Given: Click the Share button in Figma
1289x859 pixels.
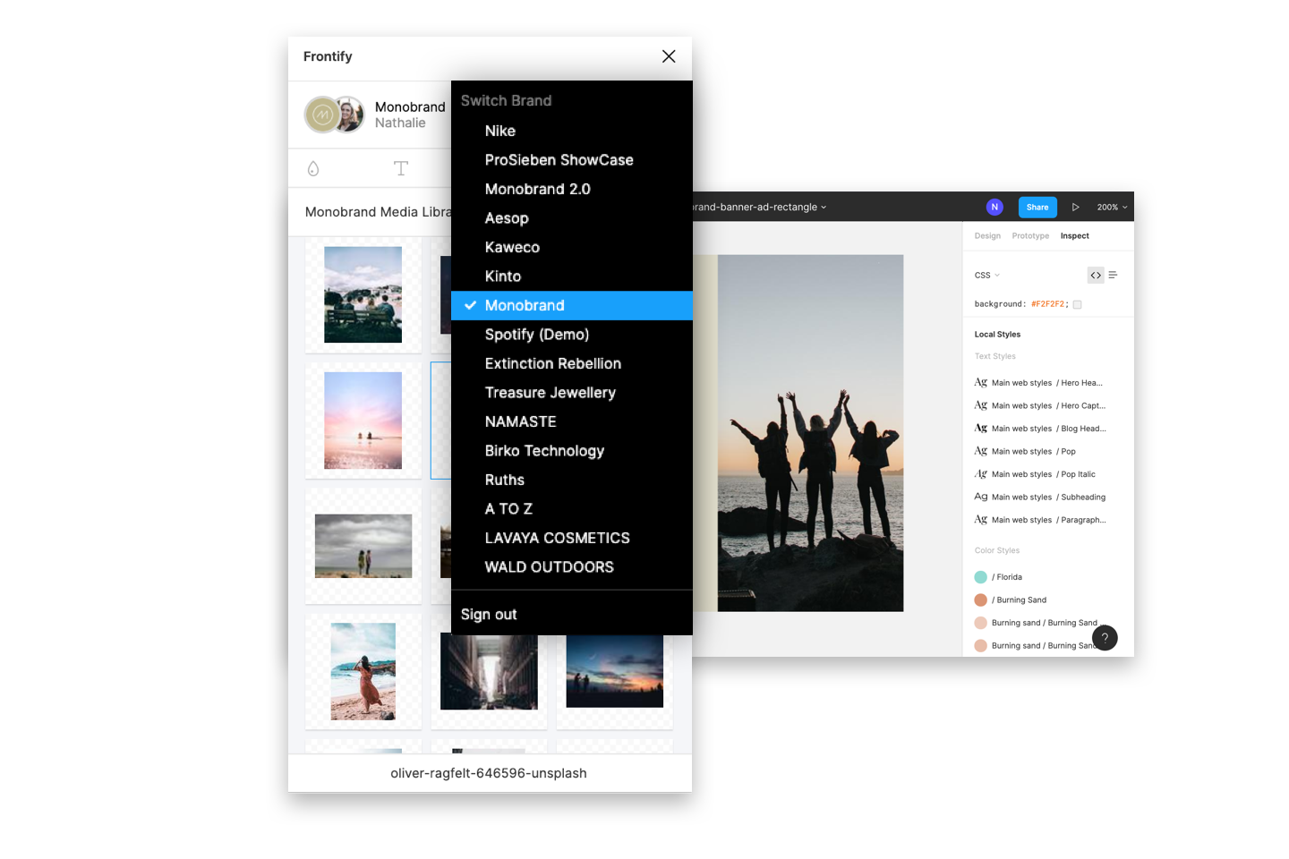Looking at the screenshot, I should [1037, 207].
